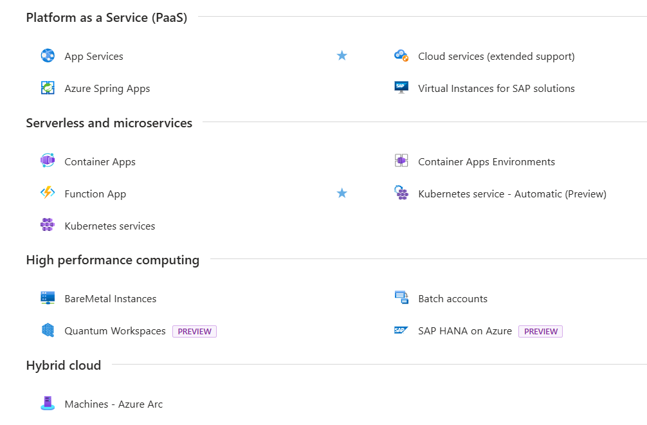Click the SAP HANA on Azure icon
The height and width of the screenshot is (425, 647).
tap(401, 330)
